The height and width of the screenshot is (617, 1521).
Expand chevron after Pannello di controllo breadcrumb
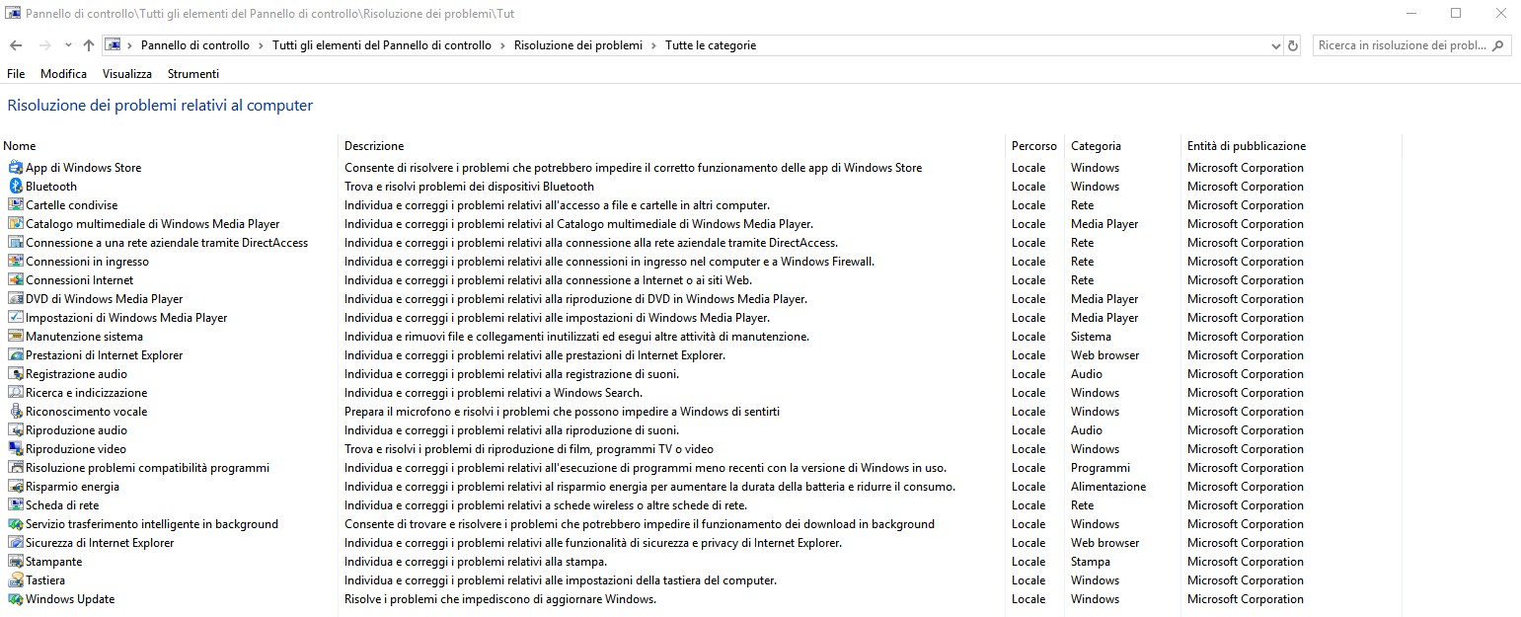tap(261, 45)
